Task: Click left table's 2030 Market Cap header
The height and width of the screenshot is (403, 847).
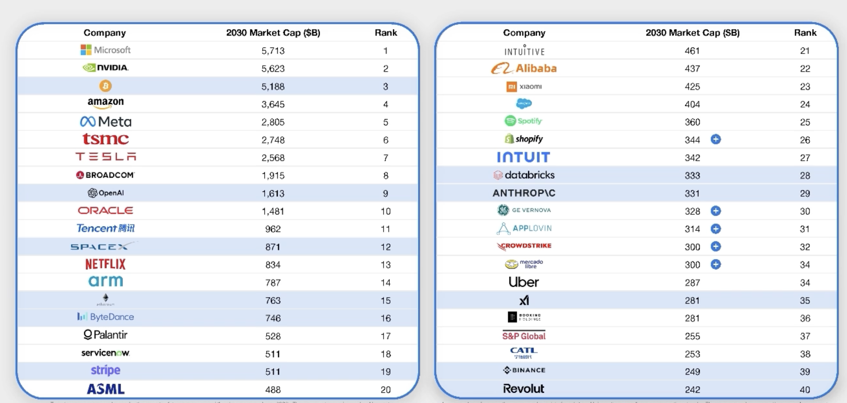Action: (x=273, y=33)
